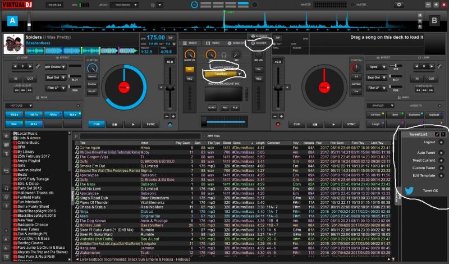Screen dimensions: 449x264
Task: Pause deck A with stutter button
Action: [114, 124]
